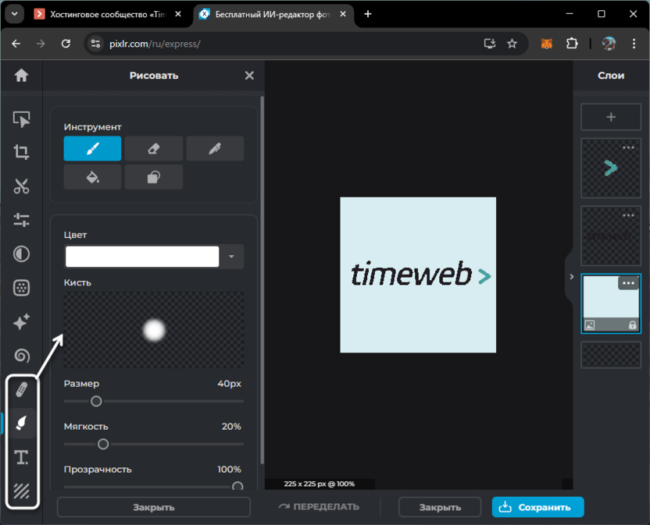The image size is (650, 525).
Task: Open the Effects dotted-square tool
Action: tap(21, 288)
